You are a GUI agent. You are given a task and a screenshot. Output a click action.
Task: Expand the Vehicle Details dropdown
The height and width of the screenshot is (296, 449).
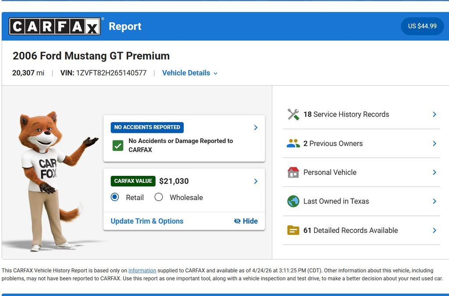point(190,73)
